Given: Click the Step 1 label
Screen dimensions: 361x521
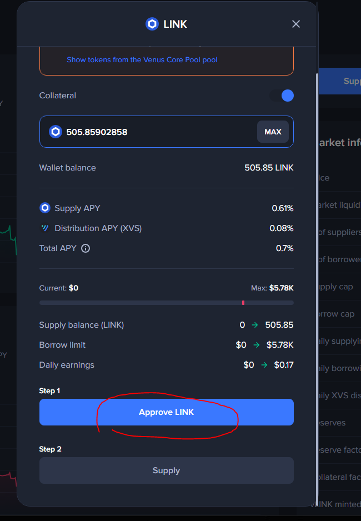Looking at the screenshot, I should click(x=49, y=391).
